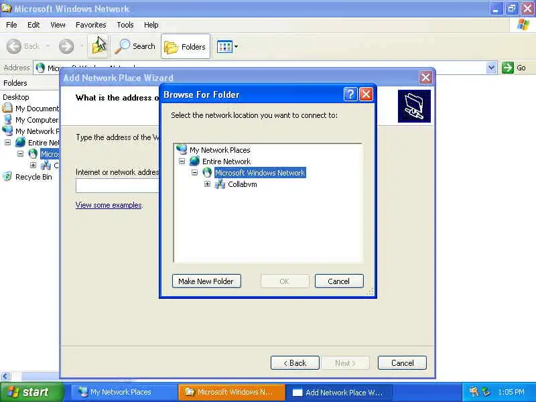Click the Internet or network address field
Screen dimensions: 536x402
(x=117, y=186)
